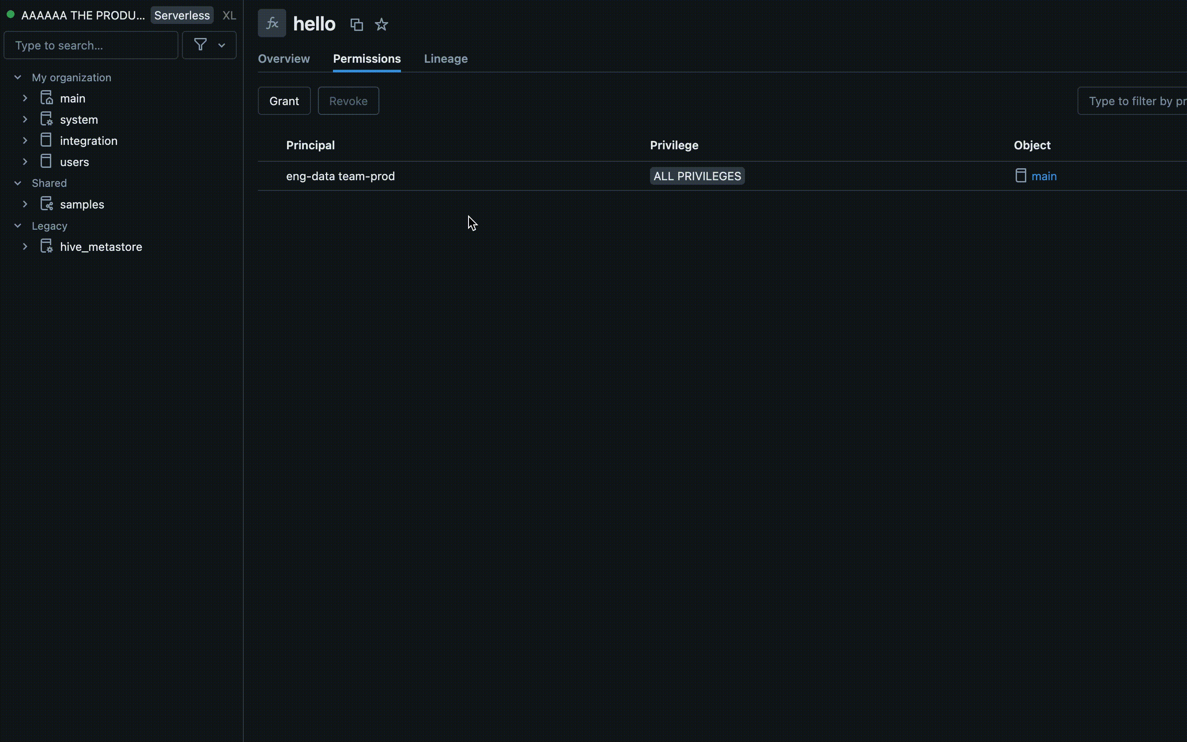Select the 'users' catalog tree item

74,162
